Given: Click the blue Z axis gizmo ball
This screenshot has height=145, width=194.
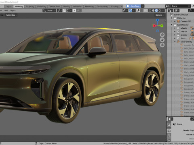Looking at the screenshot, I should (158, 20).
